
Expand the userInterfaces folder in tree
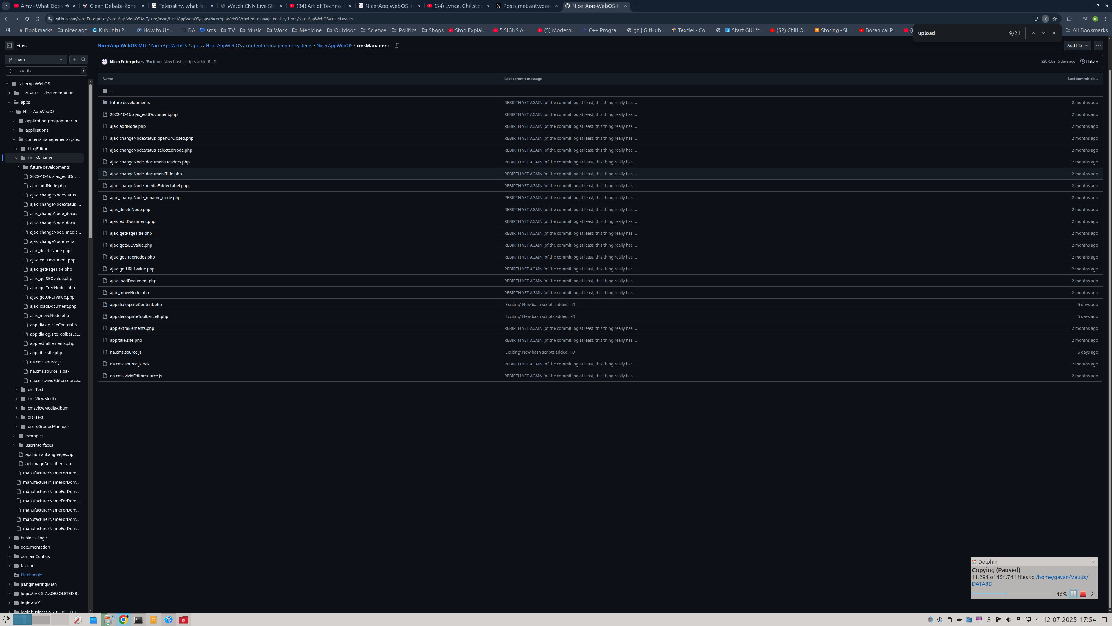pos(14,445)
